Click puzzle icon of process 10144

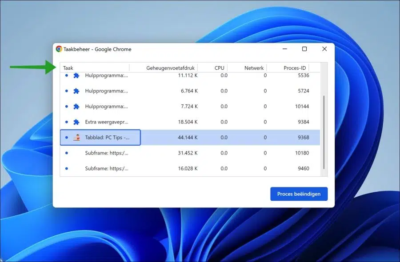coord(76,107)
